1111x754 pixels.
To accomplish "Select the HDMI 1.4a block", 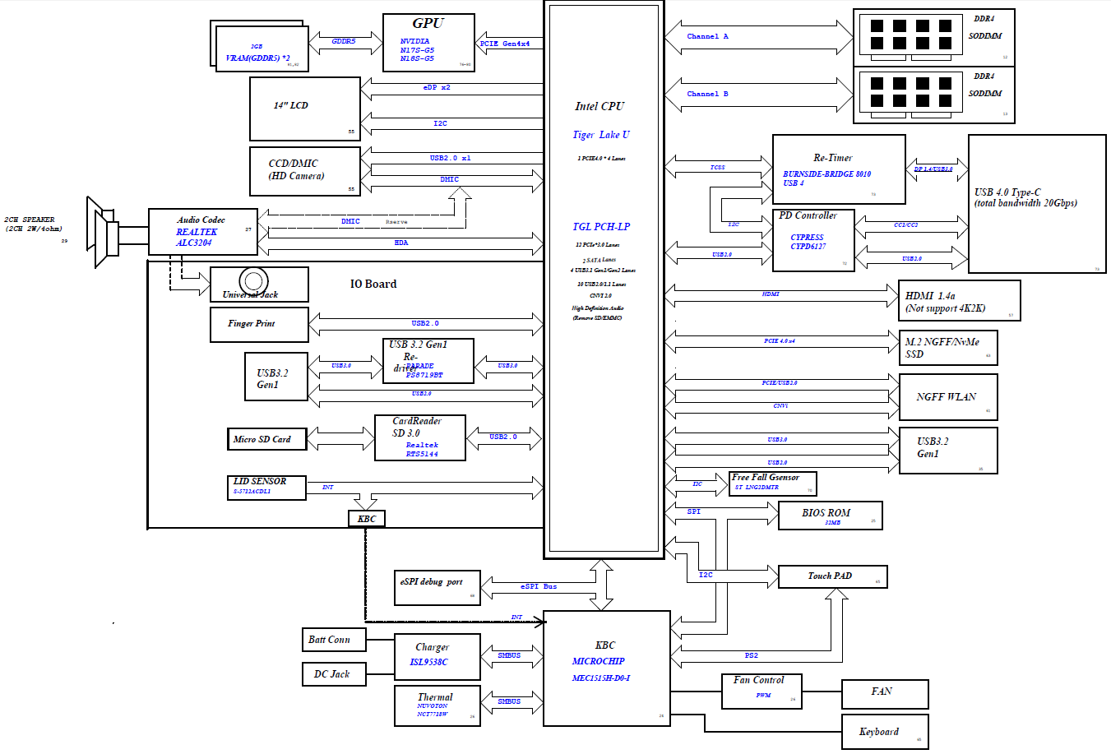I will click(959, 301).
